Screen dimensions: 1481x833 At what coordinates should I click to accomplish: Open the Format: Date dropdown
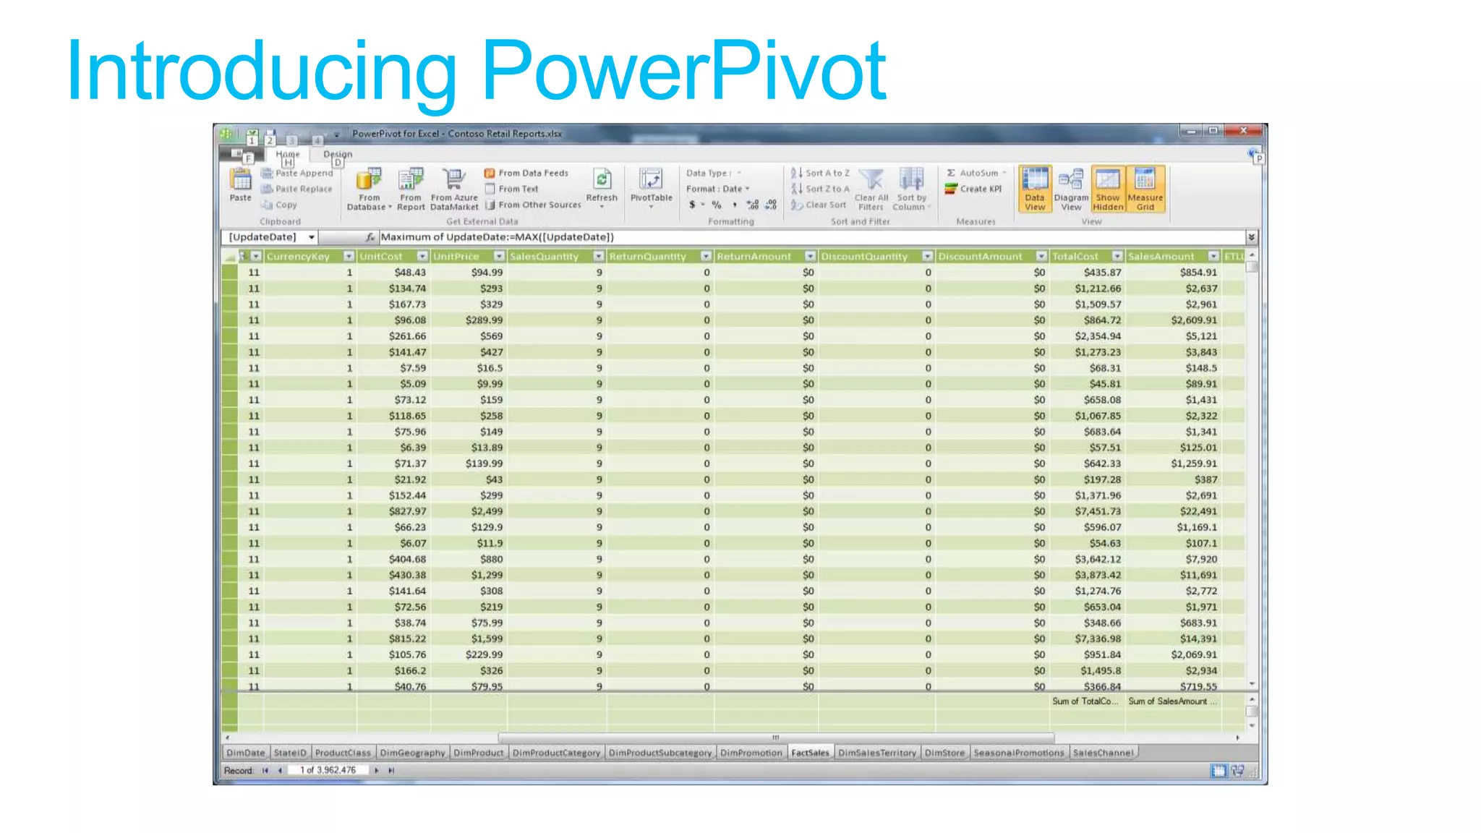click(x=718, y=189)
